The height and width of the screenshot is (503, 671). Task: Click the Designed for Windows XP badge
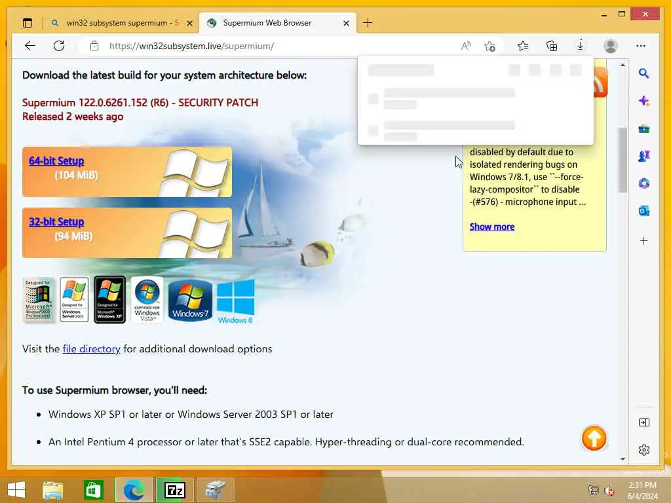[x=110, y=299]
